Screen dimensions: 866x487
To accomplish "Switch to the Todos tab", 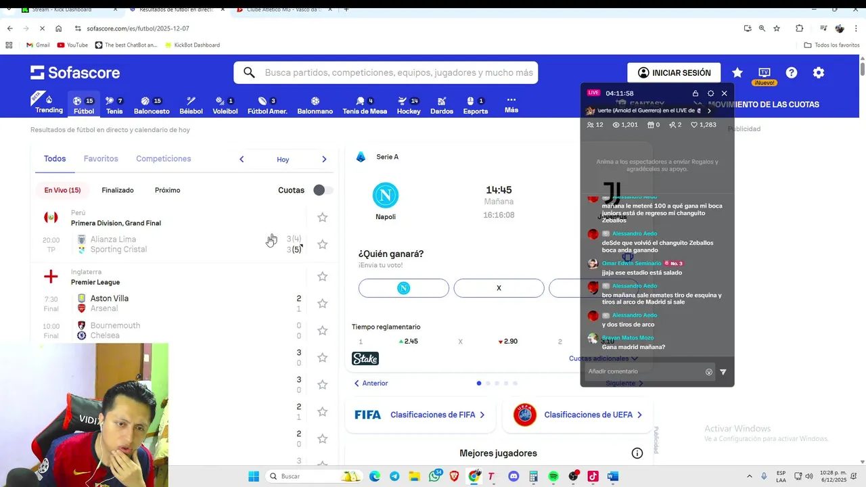I will tap(55, 159).
